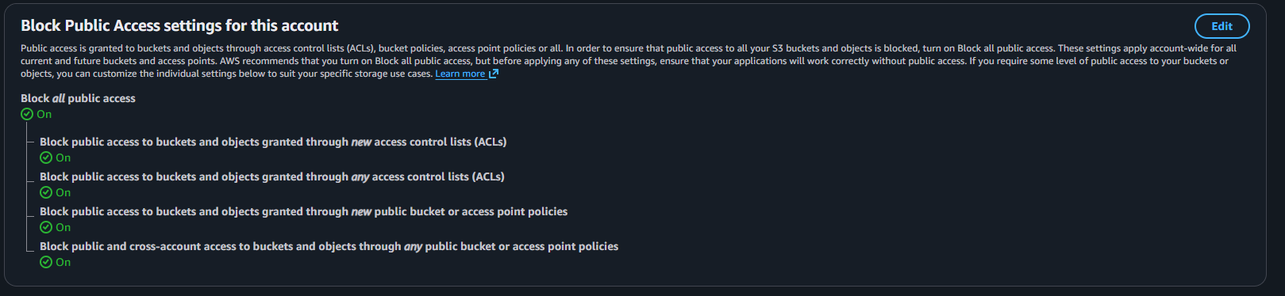Viewport: 1285px width, 296px height.
Task: Click the green check icon under Block all public access
Action: [x=27, y=114]
